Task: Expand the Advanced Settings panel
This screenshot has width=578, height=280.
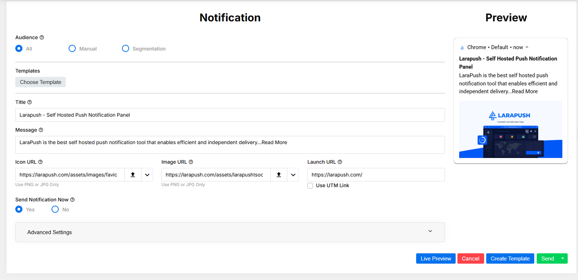Action: point(230,232)
